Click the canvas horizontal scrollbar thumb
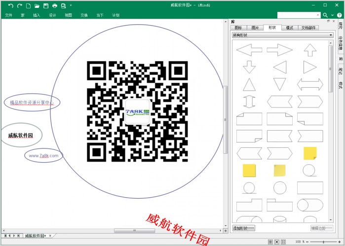The image size is (345, 246). point(134,231)
